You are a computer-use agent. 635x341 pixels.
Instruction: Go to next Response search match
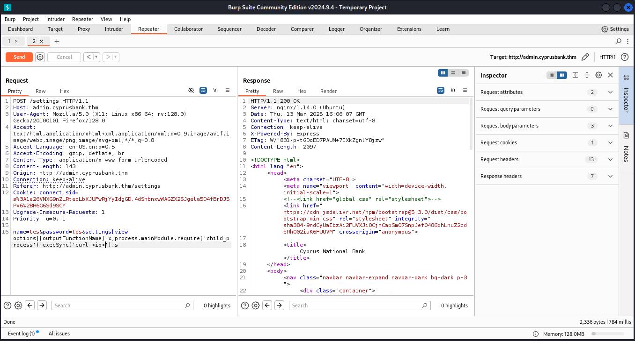coord(279,305)
